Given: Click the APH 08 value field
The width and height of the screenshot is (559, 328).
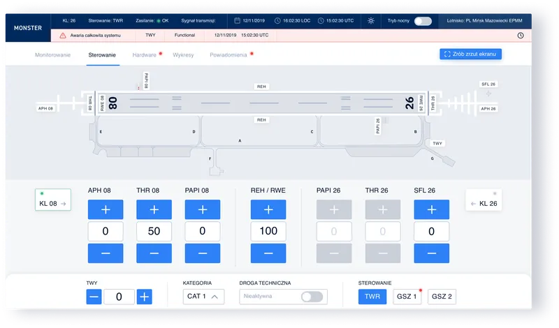Looking at the screenshot, I should click(x=106, y=231).
